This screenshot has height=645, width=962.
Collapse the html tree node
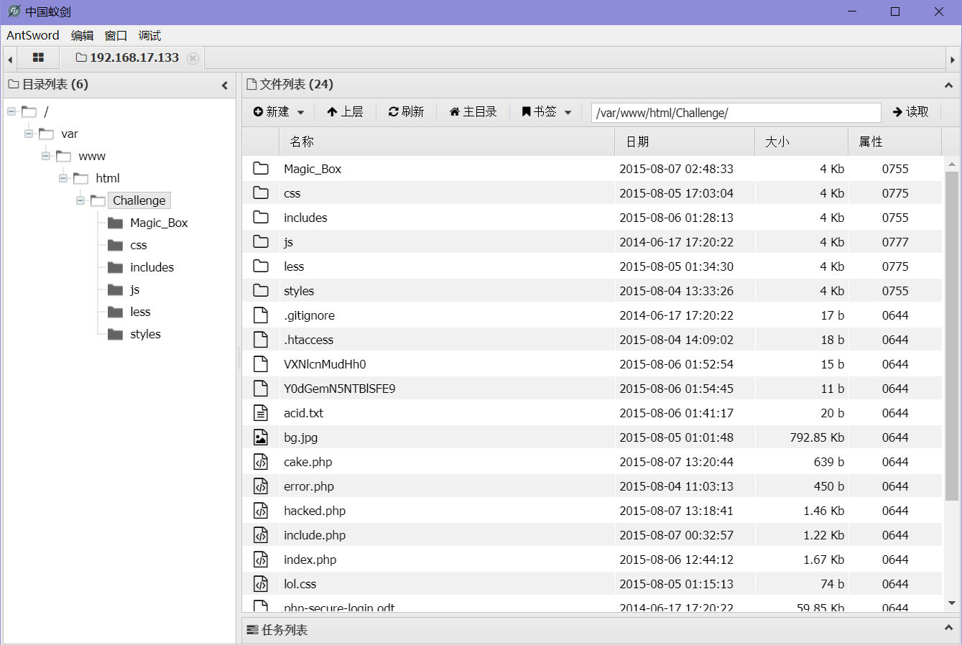pos(63,178)
